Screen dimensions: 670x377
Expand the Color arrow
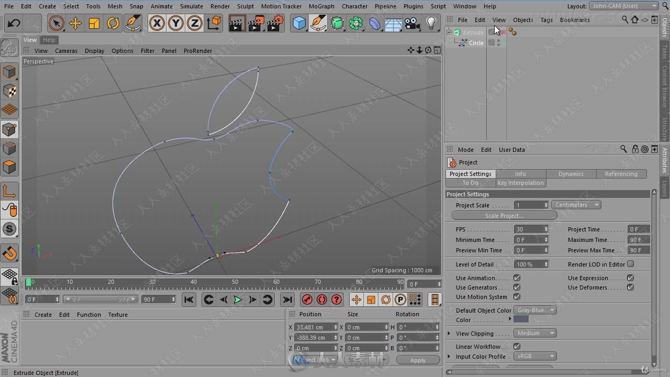pos(510,319)
